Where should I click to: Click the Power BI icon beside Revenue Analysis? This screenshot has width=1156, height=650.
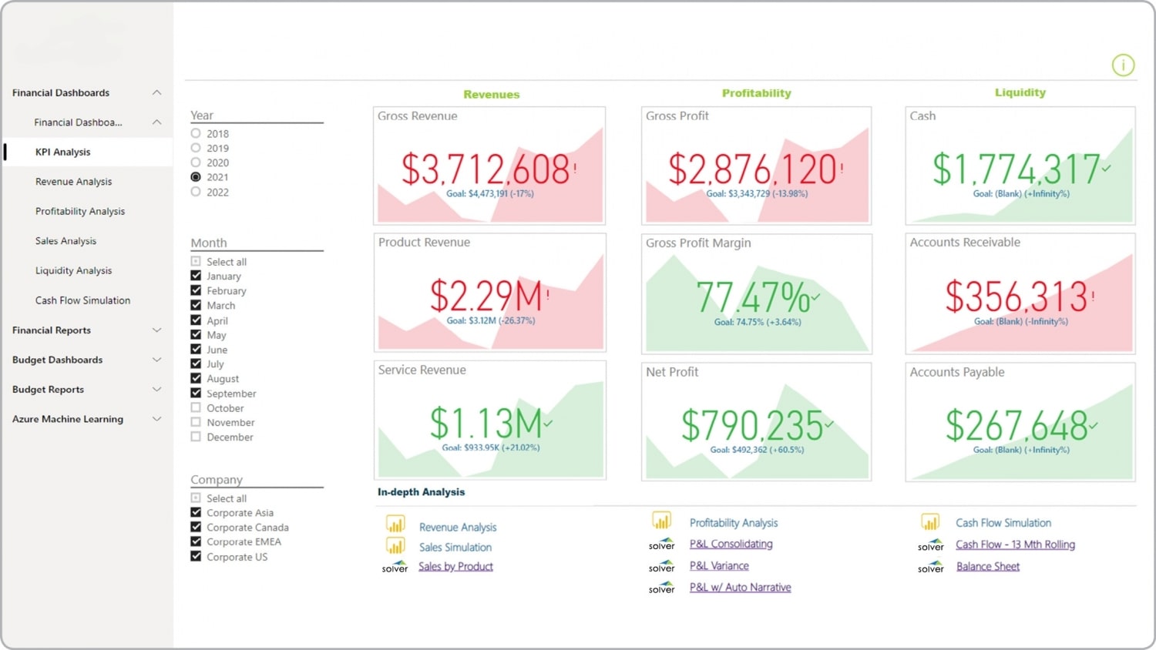pyautogui.click(x=395, y=525)
